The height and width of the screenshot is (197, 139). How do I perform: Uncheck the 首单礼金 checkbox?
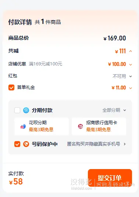(x=11, y=87)
